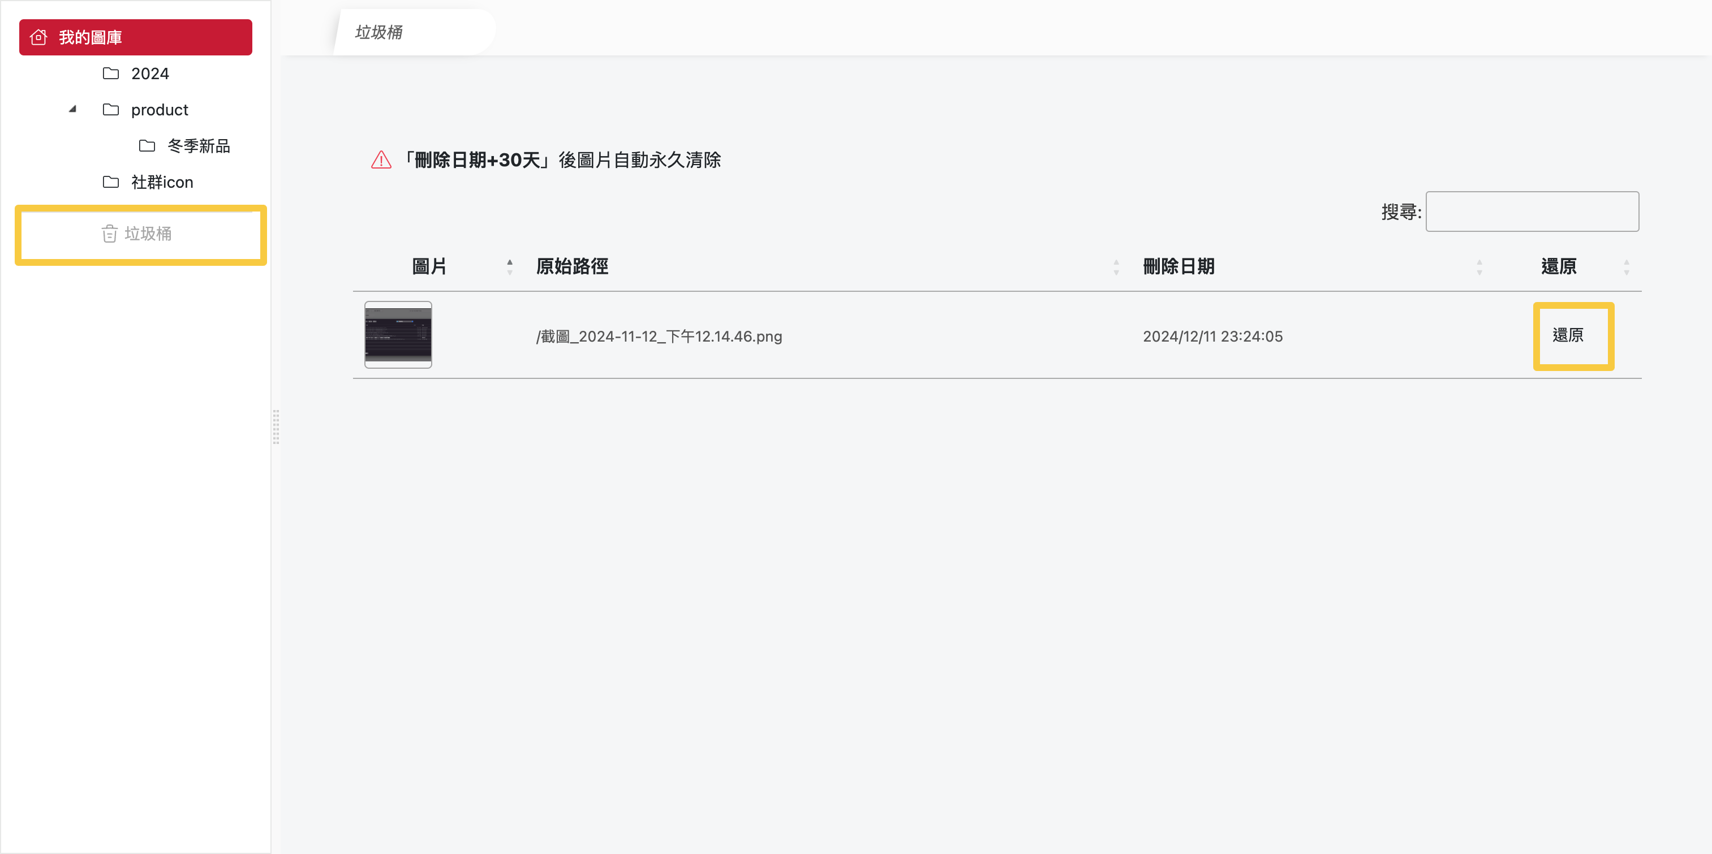The height and width of the screenshot is (854, 1712).
Task: Click the home icon in 我的圖庫
Action: click(x=38, y=37)
